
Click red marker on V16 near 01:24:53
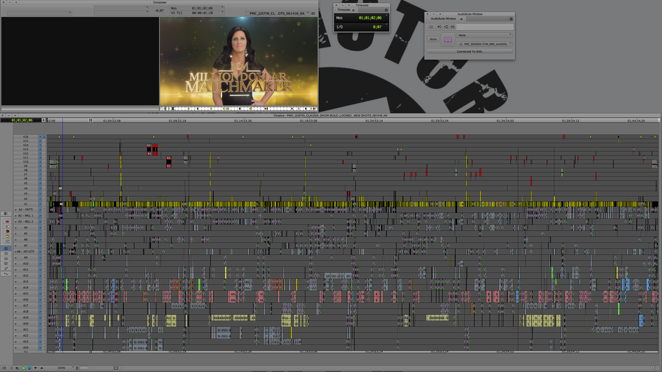[x=357, y=136]
